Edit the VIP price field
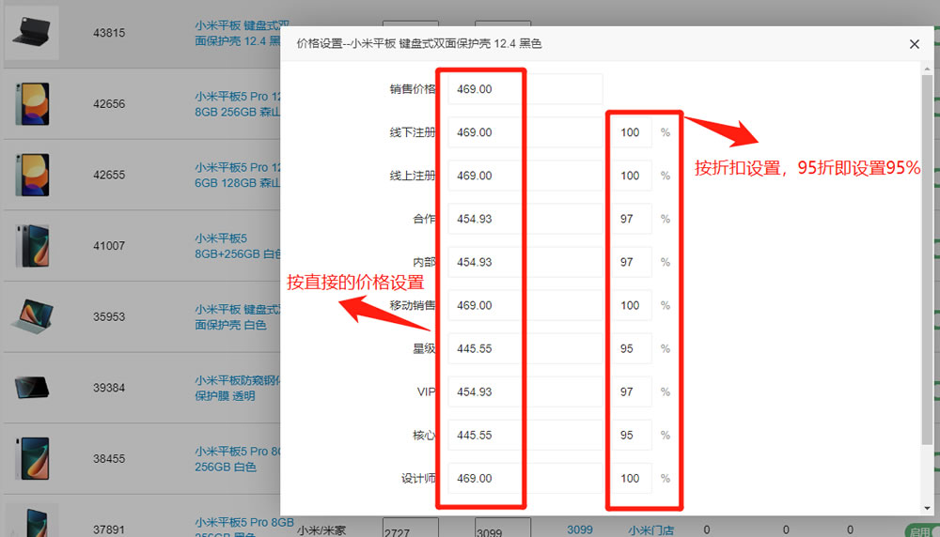This screenshot has width=940, height=537. click(x=525, y=392)
